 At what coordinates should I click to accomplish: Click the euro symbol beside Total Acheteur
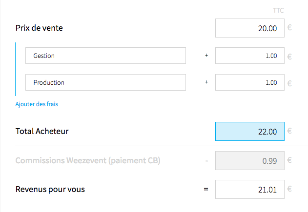tap(289, 131)
